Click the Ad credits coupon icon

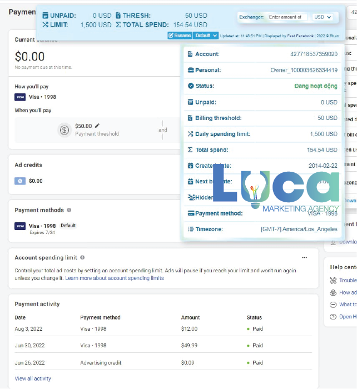click(x=20, y=181)
